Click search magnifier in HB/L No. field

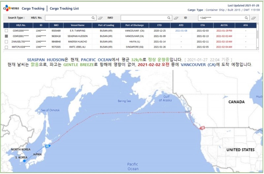click(93, 18)
